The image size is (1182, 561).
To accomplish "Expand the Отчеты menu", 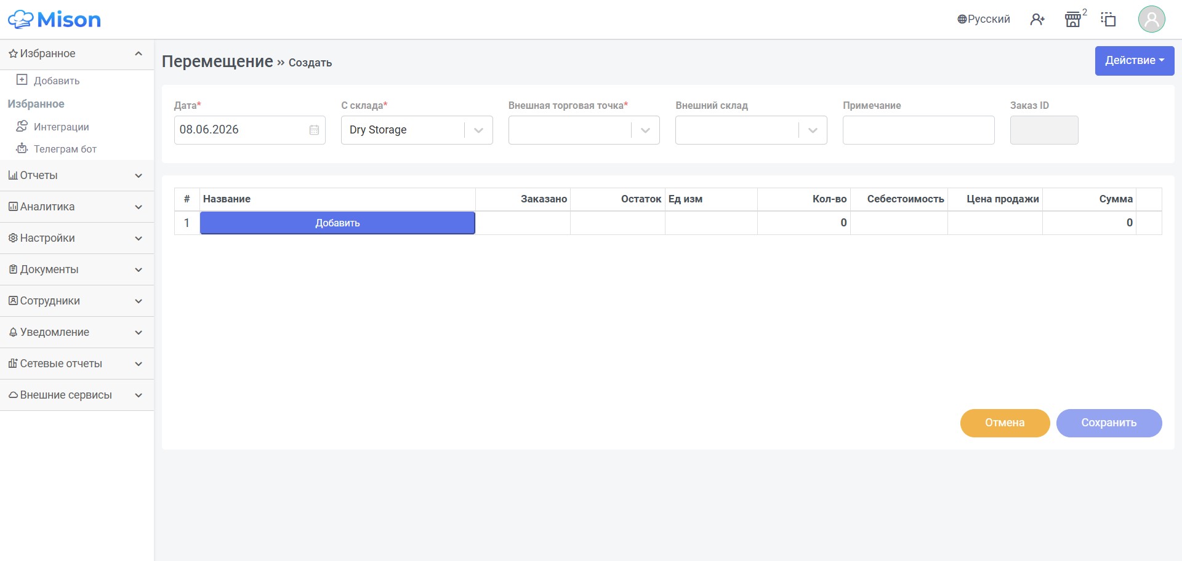I will click(77, 176).
